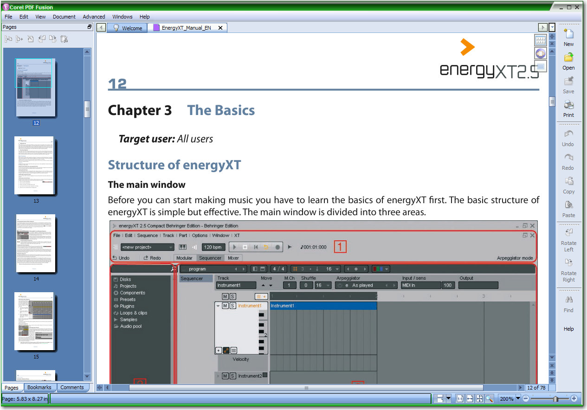Select page 13 thumbnail
Viewport: 587px width, 410px height.
click(x=34, y=165)
